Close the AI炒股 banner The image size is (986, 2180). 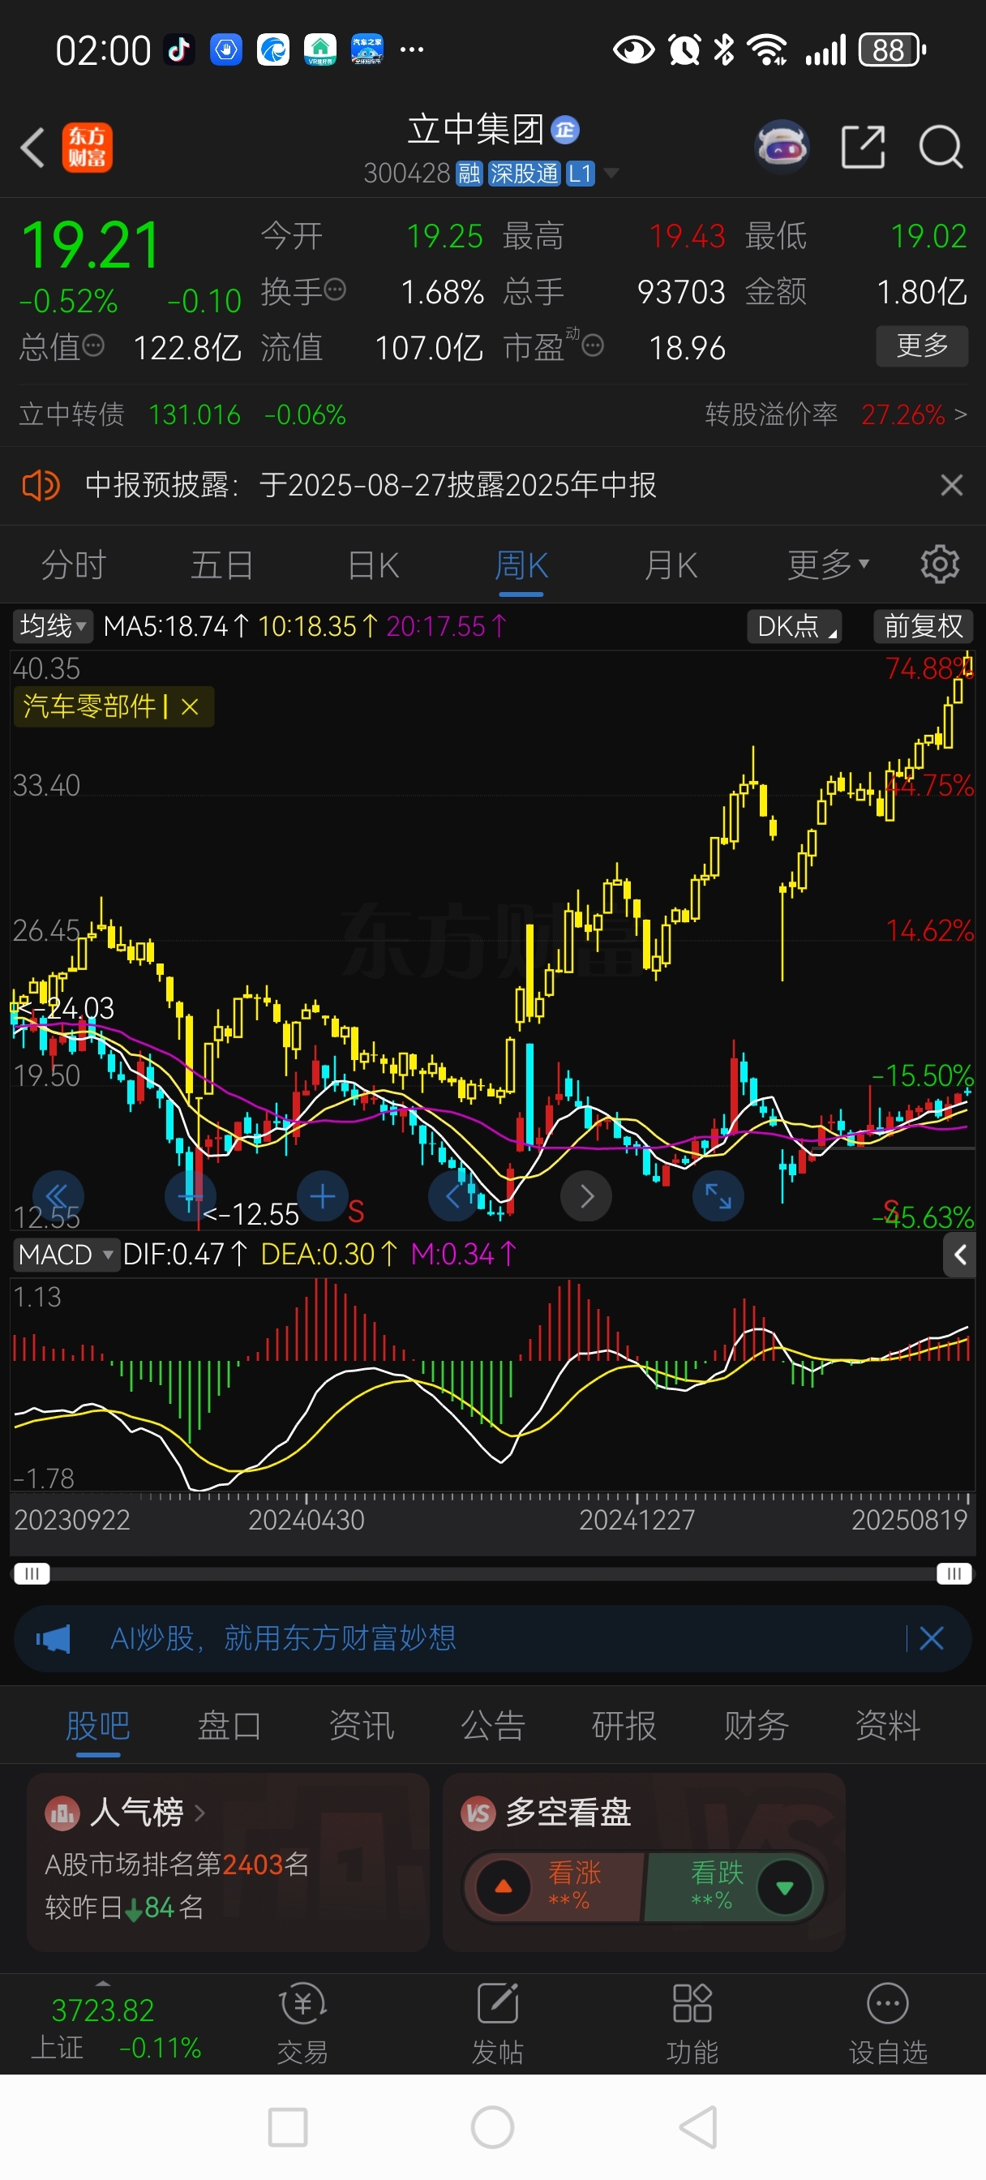pos(931,1639)
